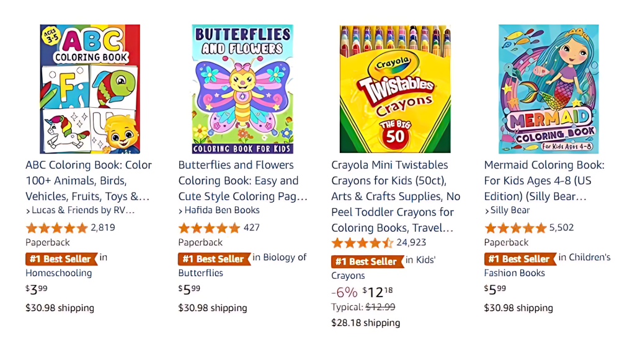Open the 24,923 reviews count link
635x340 pixels.
[x=411, y=243]
